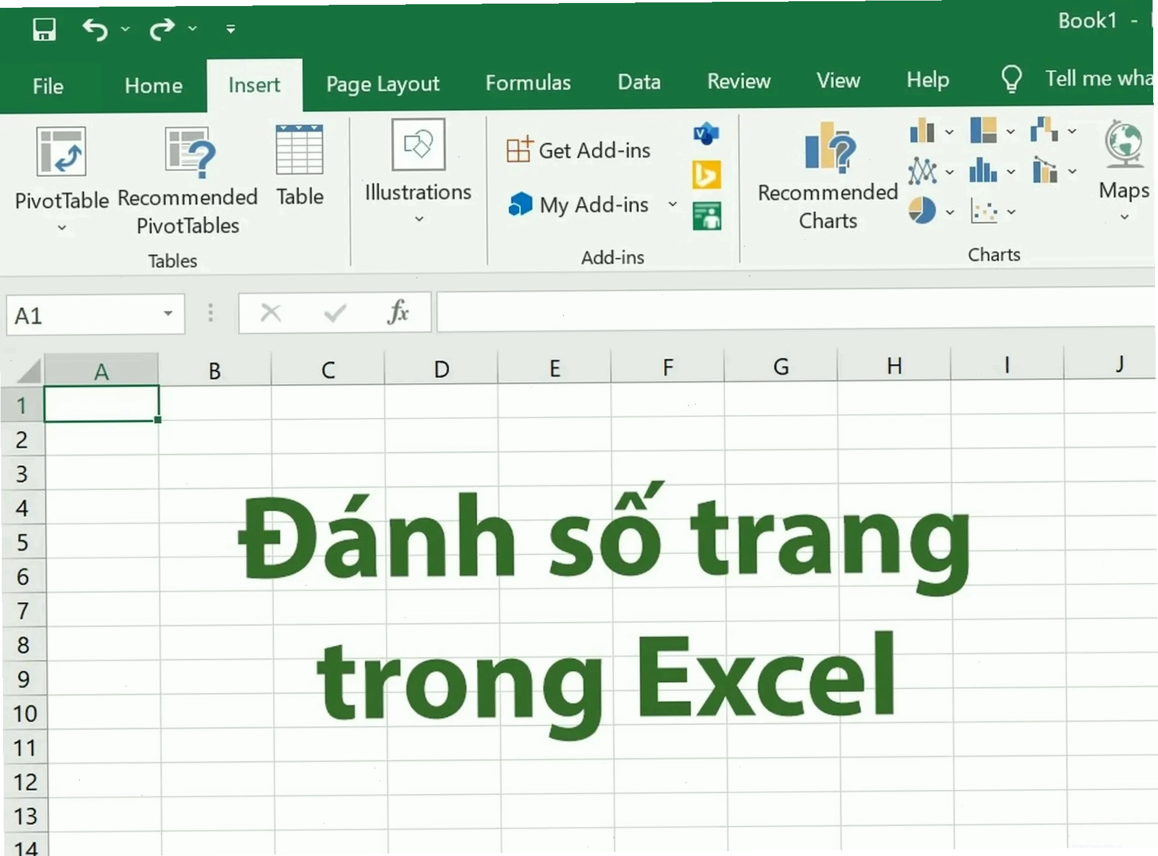Screen dimensions: 1158x856
Task: Expand Hierarchy chart dropdown arrow
Action: (1010, 132)
